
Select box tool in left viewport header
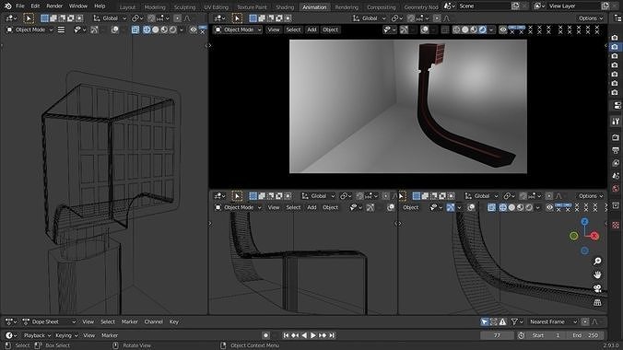pos(29,18)
